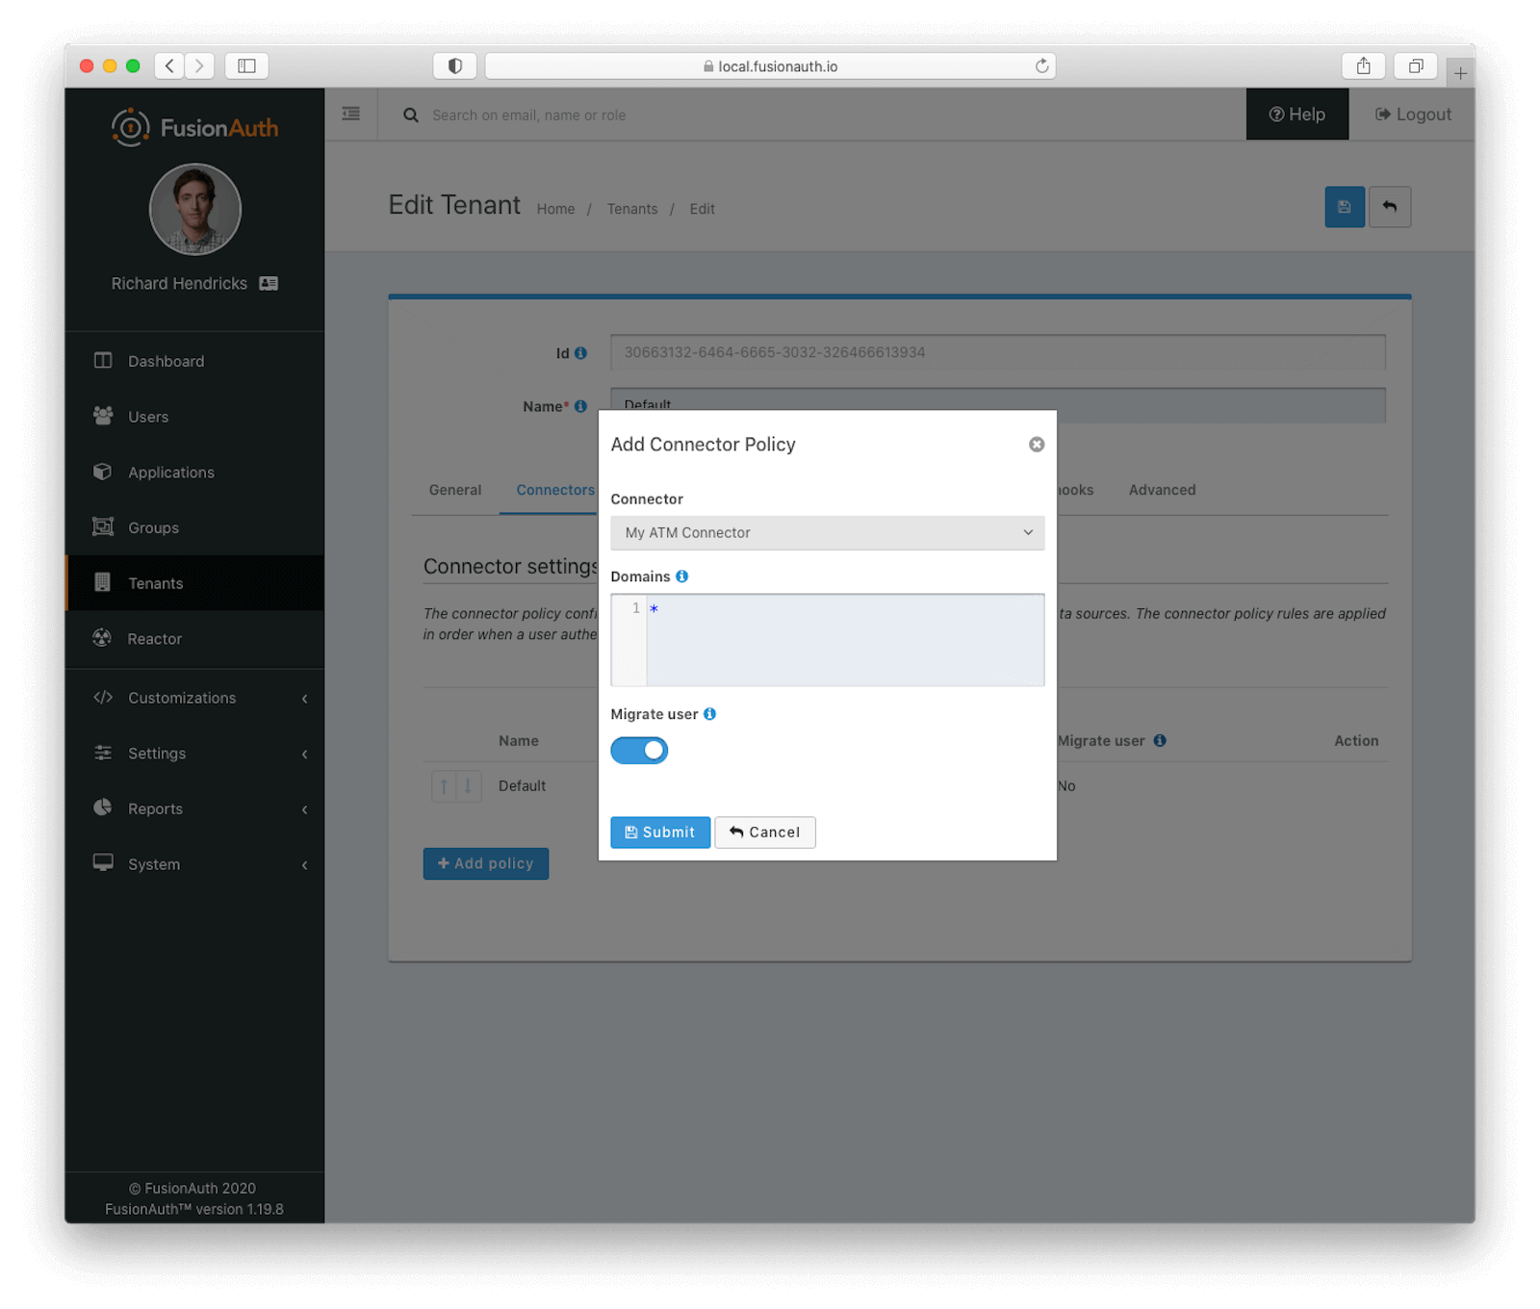This screenshot has width=1540, height=1309.
Task: View Richard Hendricks' profile card icon
Action: tap(269, 283)
